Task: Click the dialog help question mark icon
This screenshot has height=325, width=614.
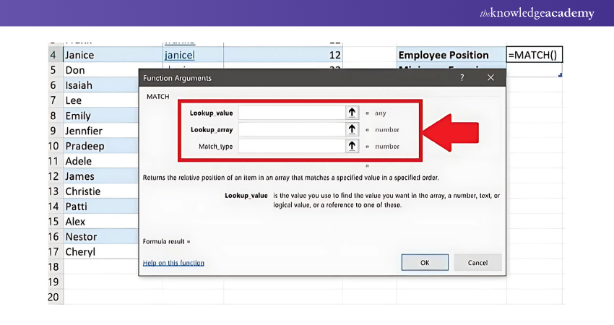Action: click(x=462, y=77)
